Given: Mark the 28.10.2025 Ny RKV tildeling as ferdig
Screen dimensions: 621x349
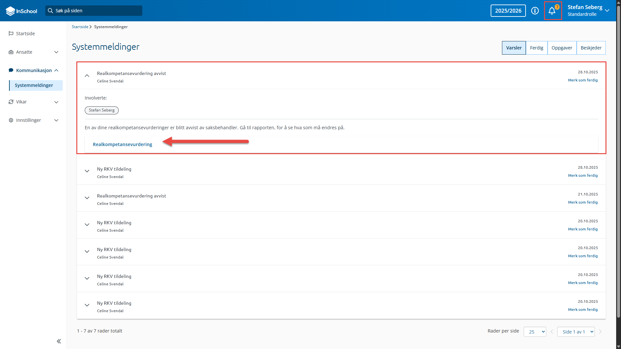Looking at the screenshot, I should coord(583,175).
